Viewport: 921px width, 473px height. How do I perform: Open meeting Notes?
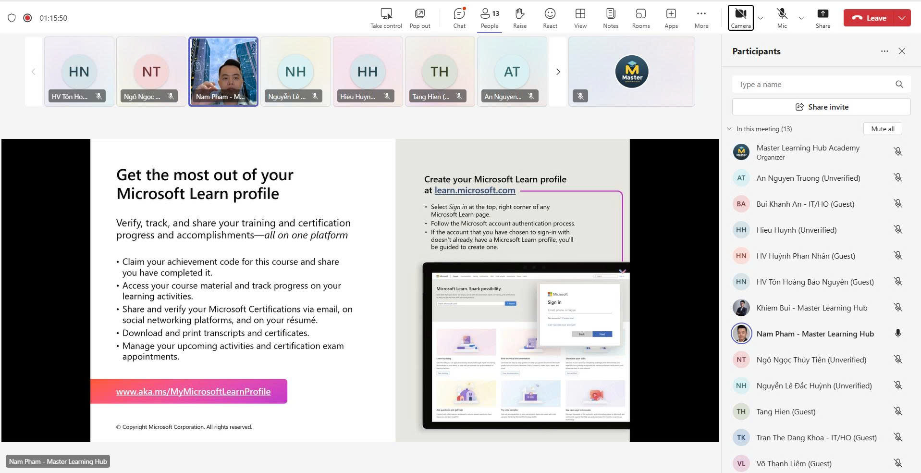(x=610, y=18)
